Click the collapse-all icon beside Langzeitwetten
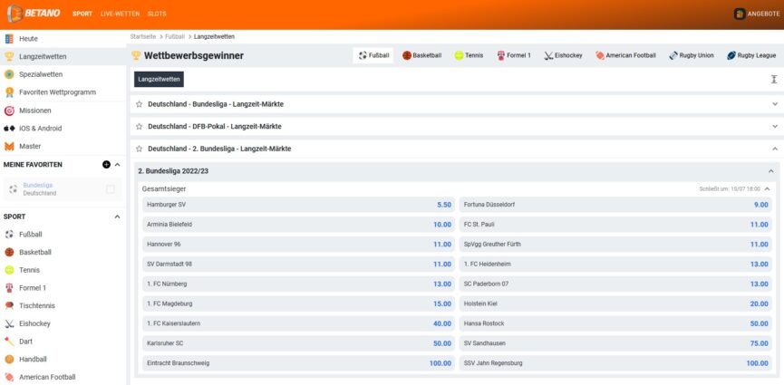784x385 pixels. (773, 80)
